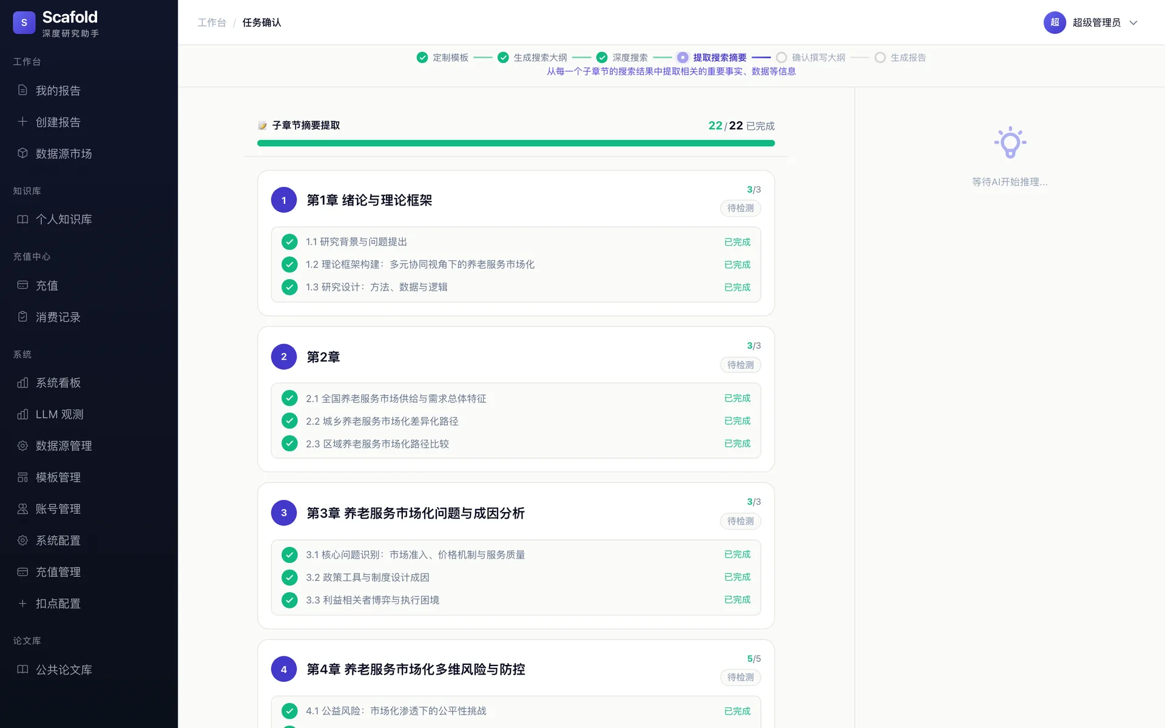Click row 2.3 区域养老服务市场化路径比较
The height and width of the screenshot is (728, 1165).
516,444
